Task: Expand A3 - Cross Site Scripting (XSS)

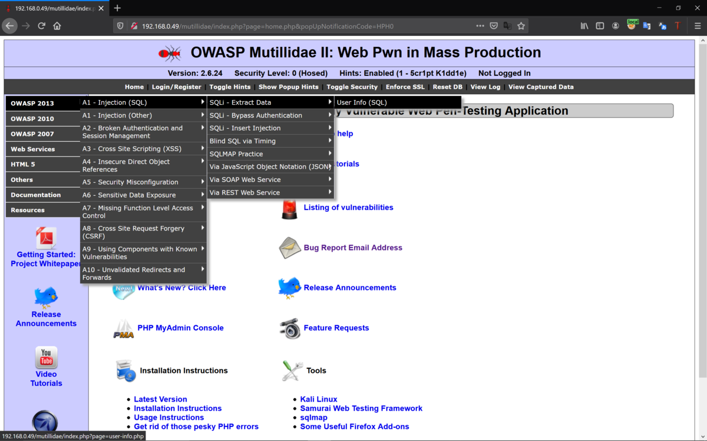Action: 143,149
